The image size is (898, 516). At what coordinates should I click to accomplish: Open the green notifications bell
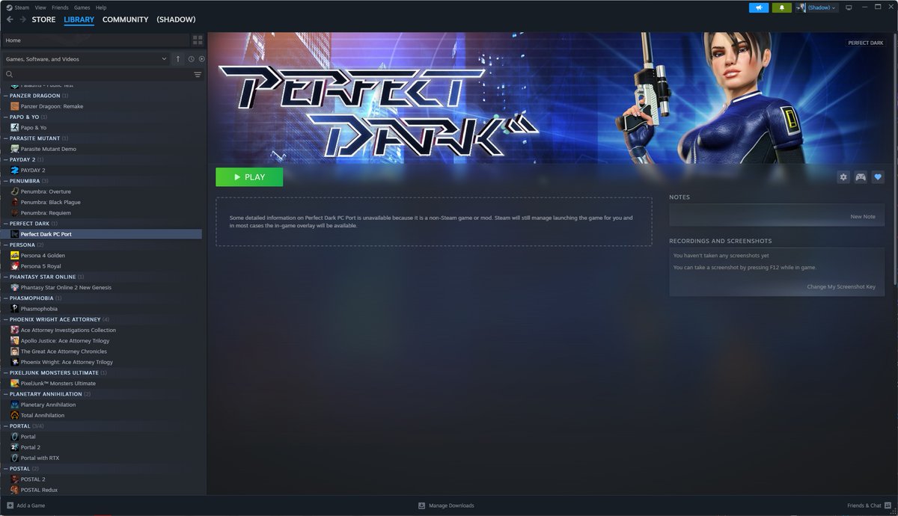pyautogui.click(x=782, y=7)
